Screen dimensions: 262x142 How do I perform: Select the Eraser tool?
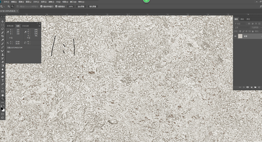point(3,62)
